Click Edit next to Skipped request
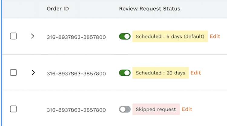227x126 pixels. click(x=187, y=109)
